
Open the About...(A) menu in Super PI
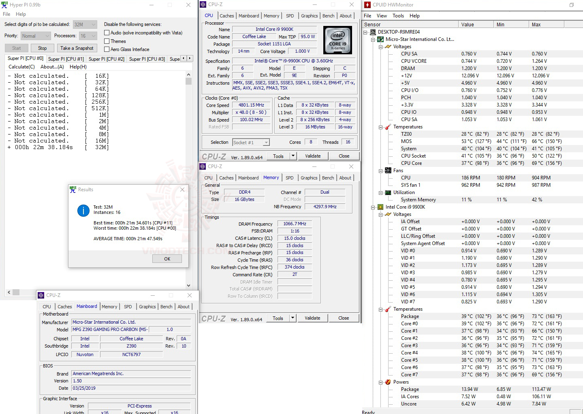(x=52, y=67)
